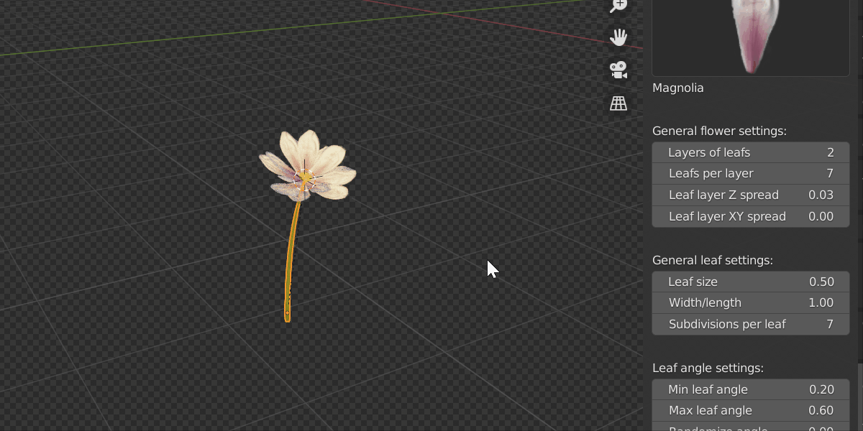Click the yellow origin point at flower center
The width and height of the screenshot is (863, 431).
click(x=305, y=176)
